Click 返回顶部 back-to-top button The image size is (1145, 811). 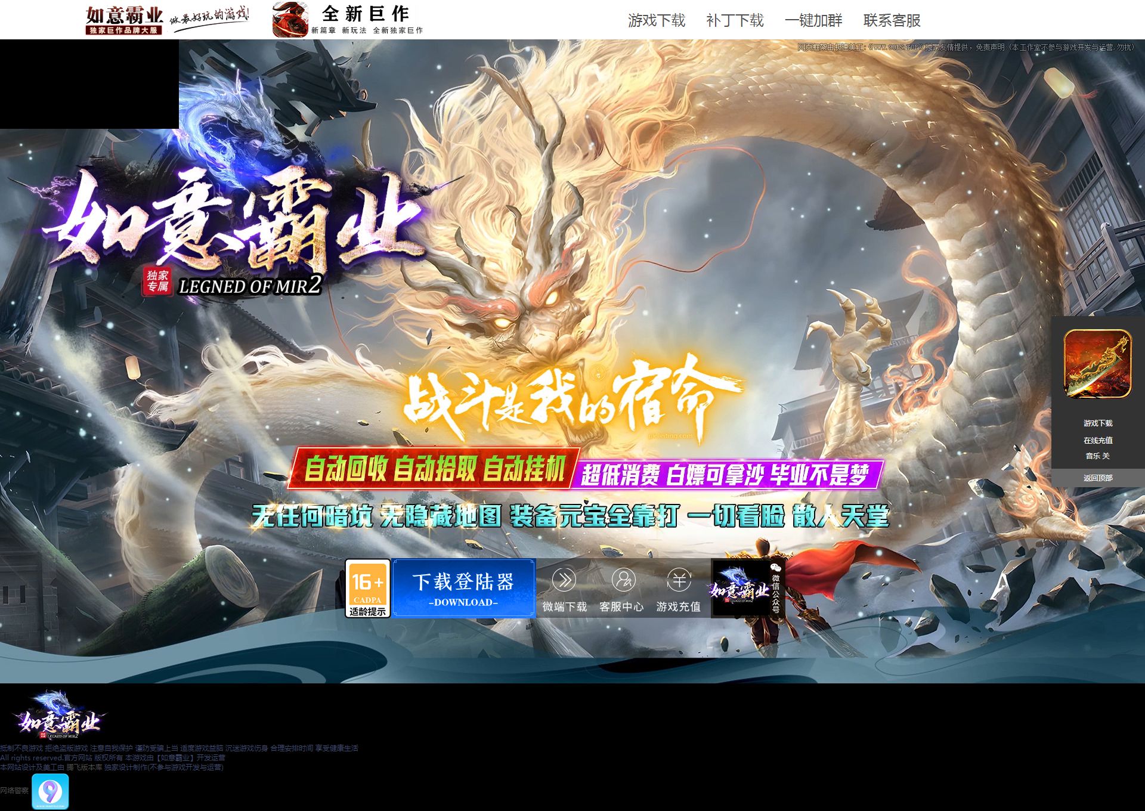coord(1097,478)
